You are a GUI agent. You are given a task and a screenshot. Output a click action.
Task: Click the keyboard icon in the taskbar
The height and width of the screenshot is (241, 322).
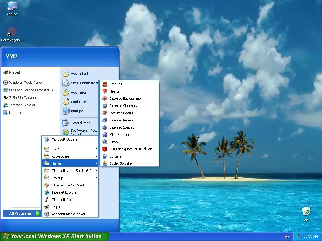point(287,237)
